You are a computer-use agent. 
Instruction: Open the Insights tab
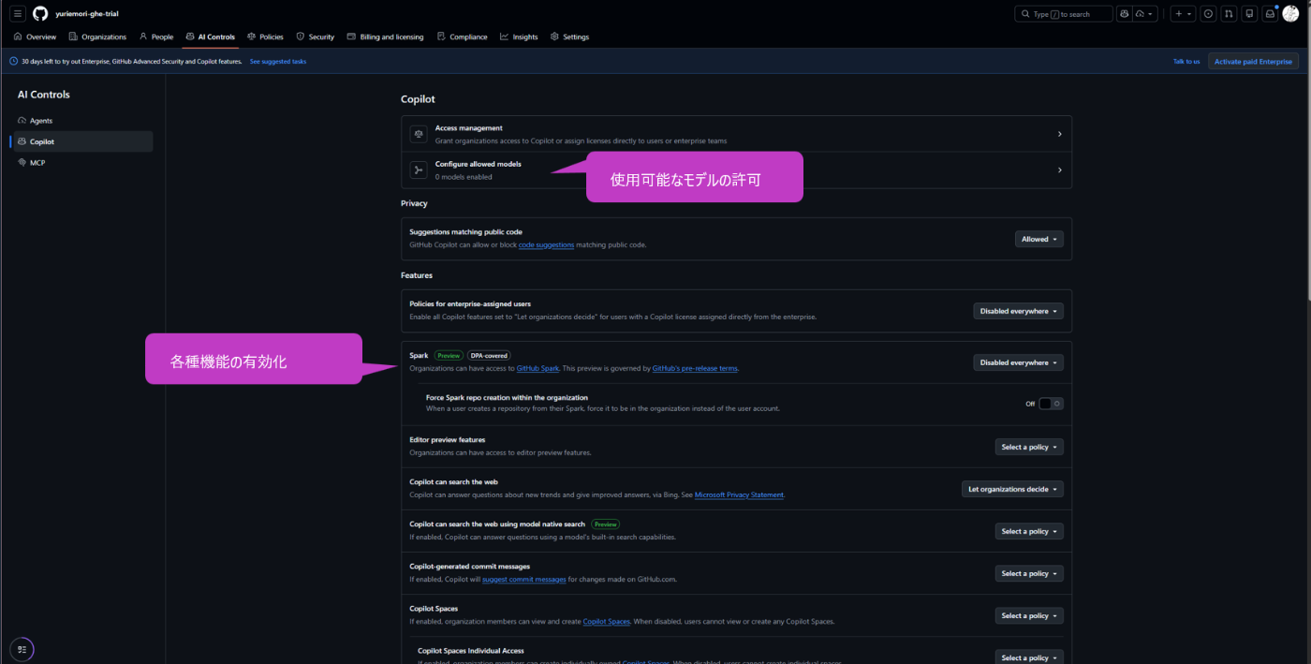point(519,37)
